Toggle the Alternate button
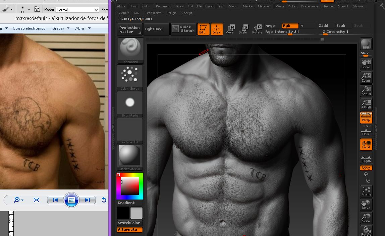Image resolution: width=385 pixels, height=236 pixels. pos(130,230)
